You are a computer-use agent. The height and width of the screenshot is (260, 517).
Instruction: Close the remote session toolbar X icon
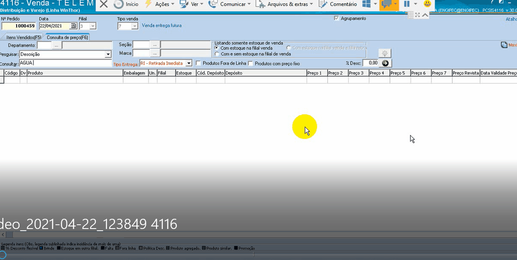(104, 4)
